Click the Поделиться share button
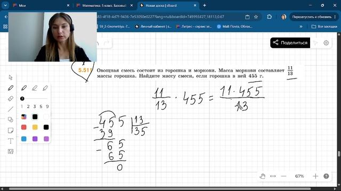The width and height of the screenshot is (341, 191). pos(290,42)
